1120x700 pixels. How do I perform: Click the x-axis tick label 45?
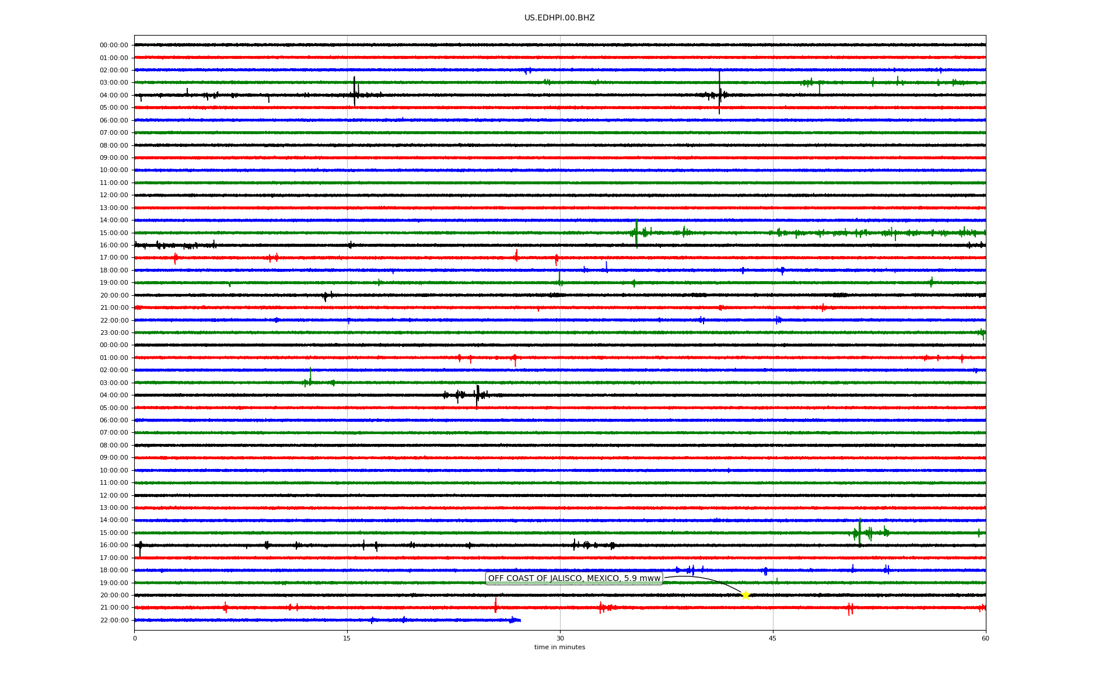click(x=773, y=638)
